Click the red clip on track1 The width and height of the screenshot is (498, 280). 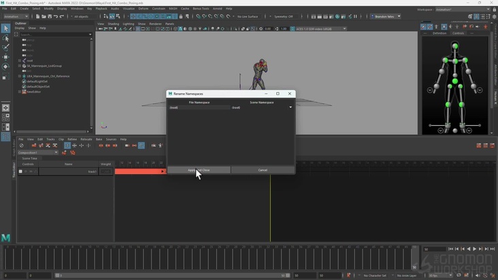point(140,171)
